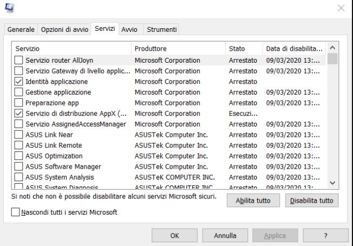Click Esecuzi... status of AppX service
Image resolution: width=353 pixels, height=246 pixels.
(243, 114)
